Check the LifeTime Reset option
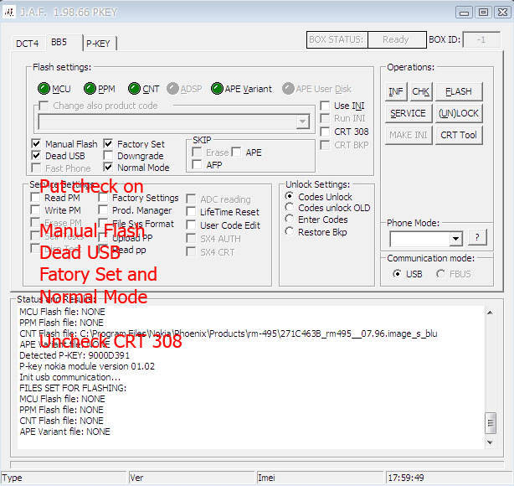The width and height of the screenshot is (514, 486). 191,212
